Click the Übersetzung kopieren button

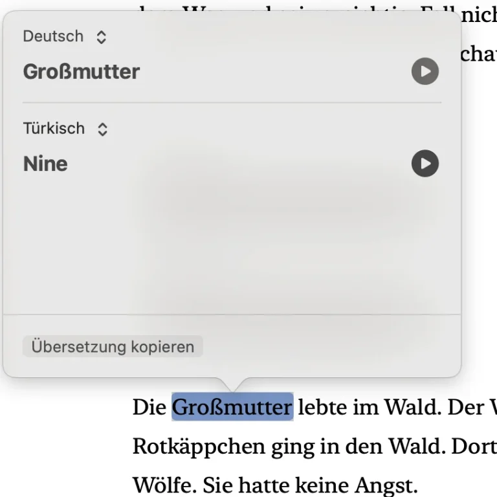click(113, 346)
